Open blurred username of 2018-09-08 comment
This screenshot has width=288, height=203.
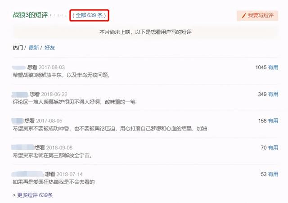click(x=23, y=148)
